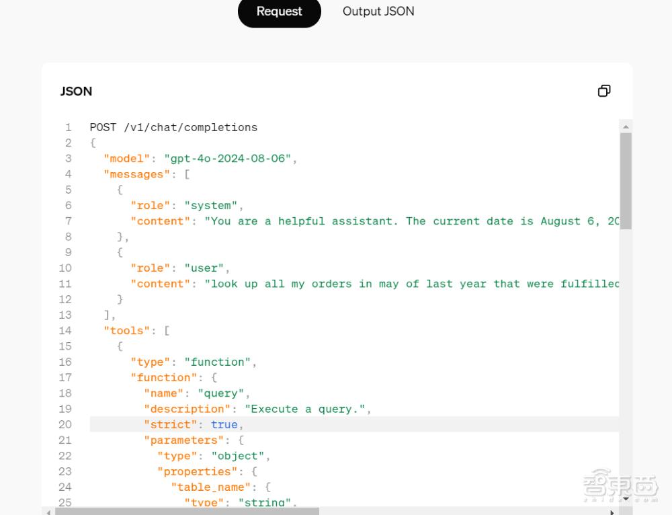The image size is (672, 515).
Task: Click the "name" key on line 18
Action: [x=164, y=394]
